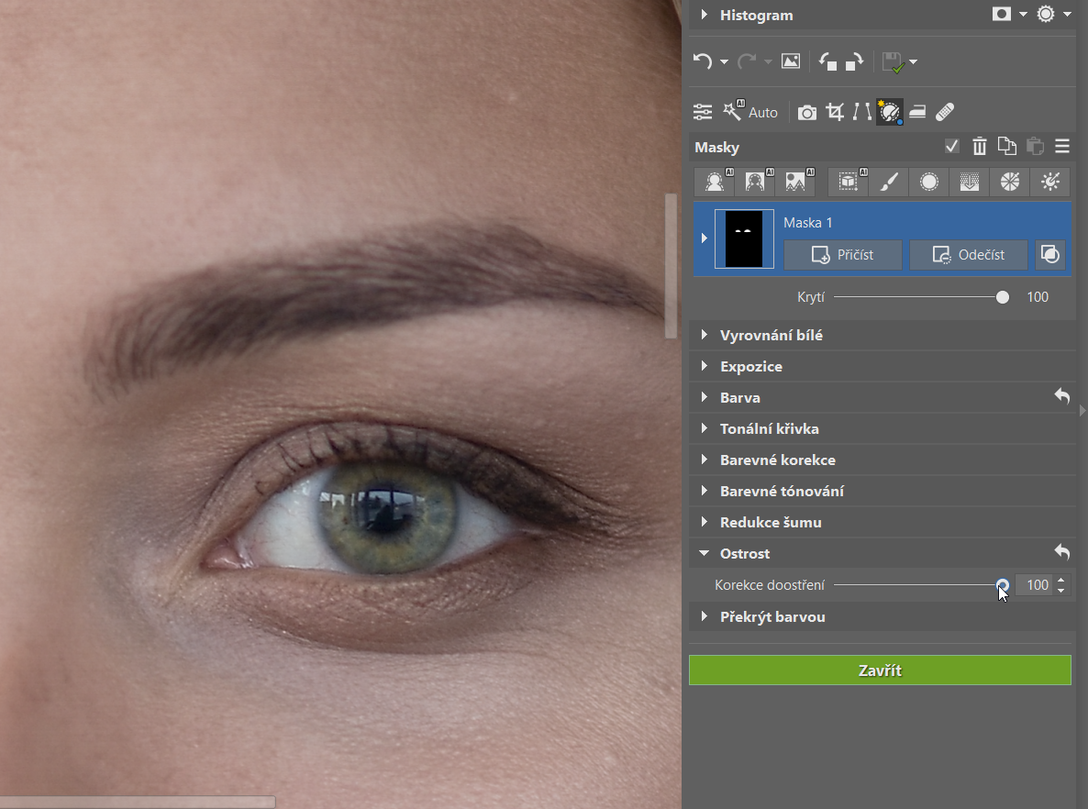Select the AI subject mask tool
Viewport: 1088px width, 809px height.
[714, 182]
